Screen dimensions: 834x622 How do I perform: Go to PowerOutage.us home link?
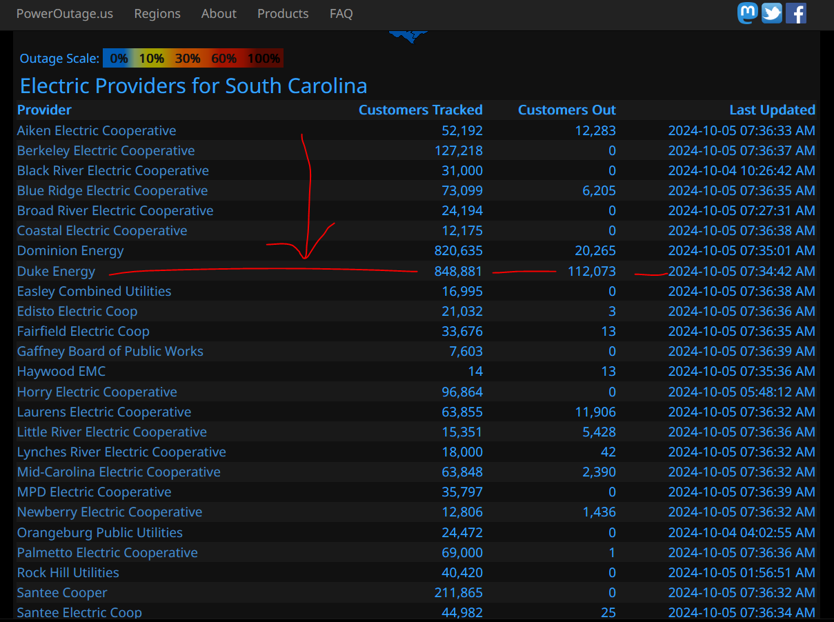(65, 14)
